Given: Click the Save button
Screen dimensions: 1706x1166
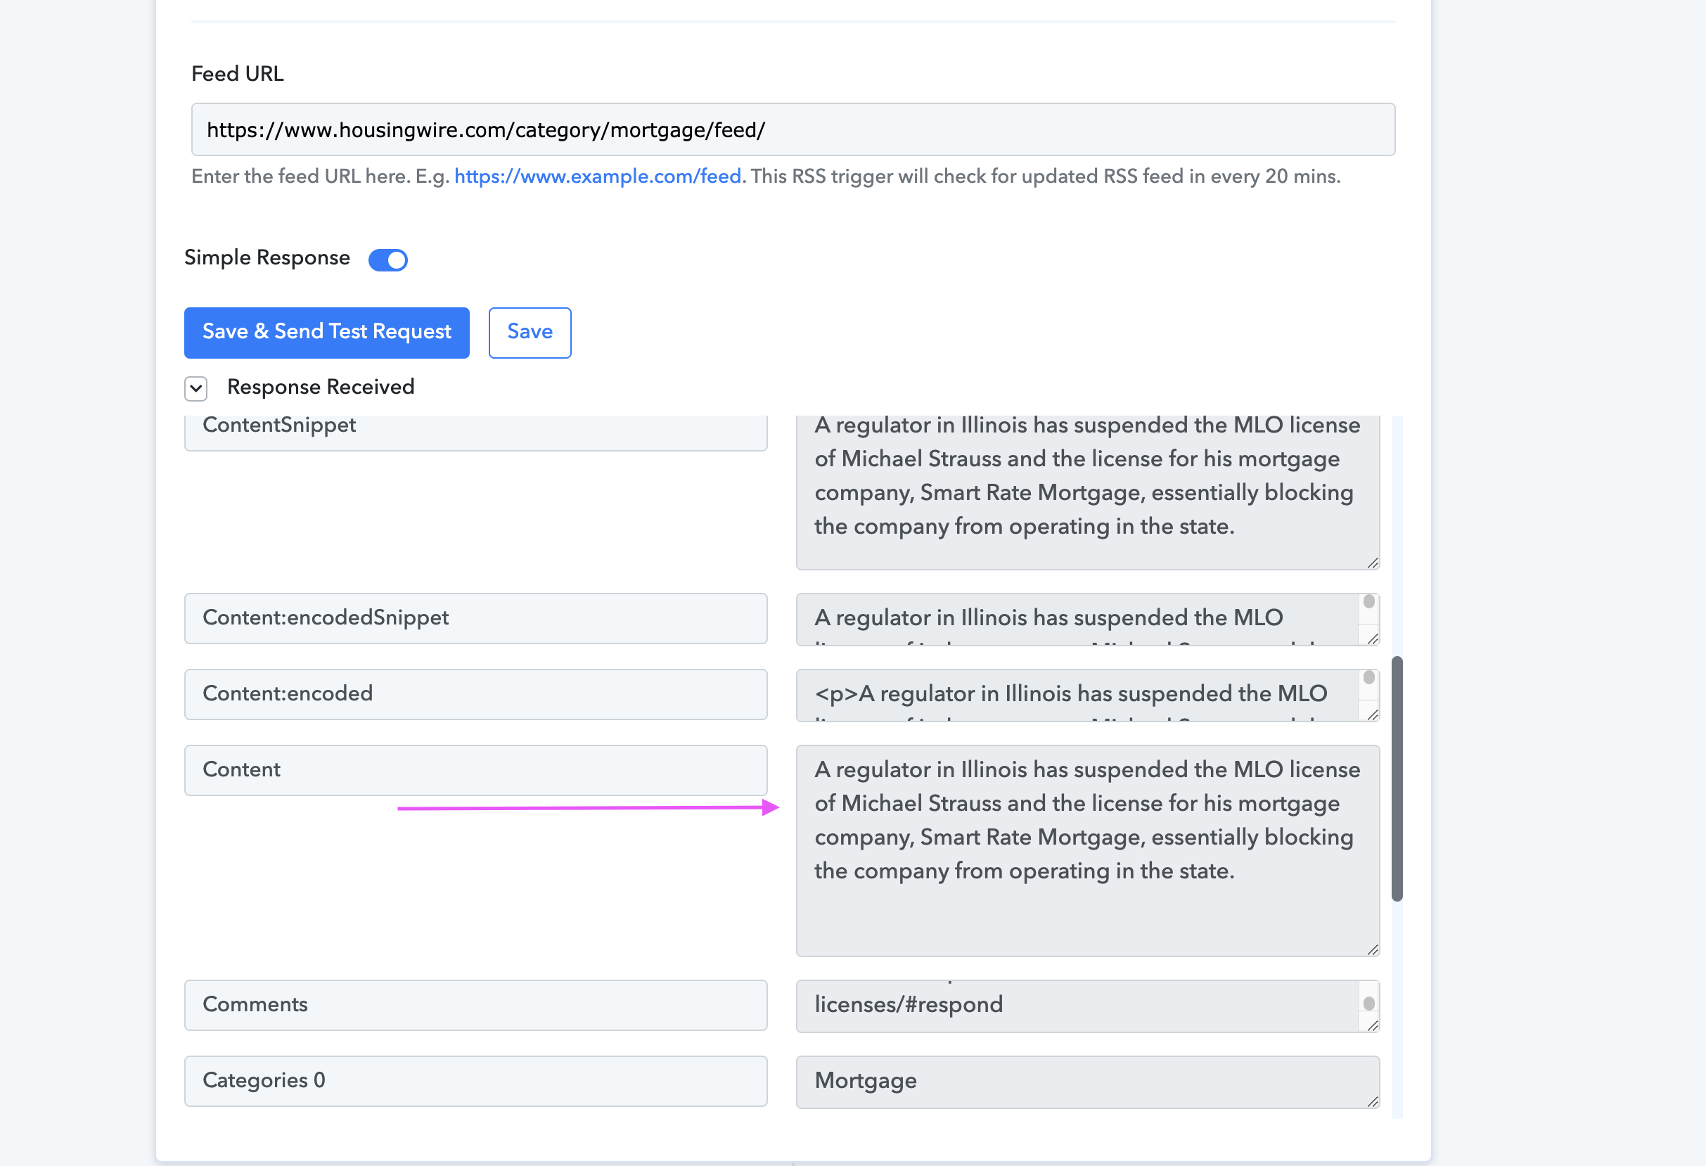Looking at the screenshot, I should [x=530, y=333].
